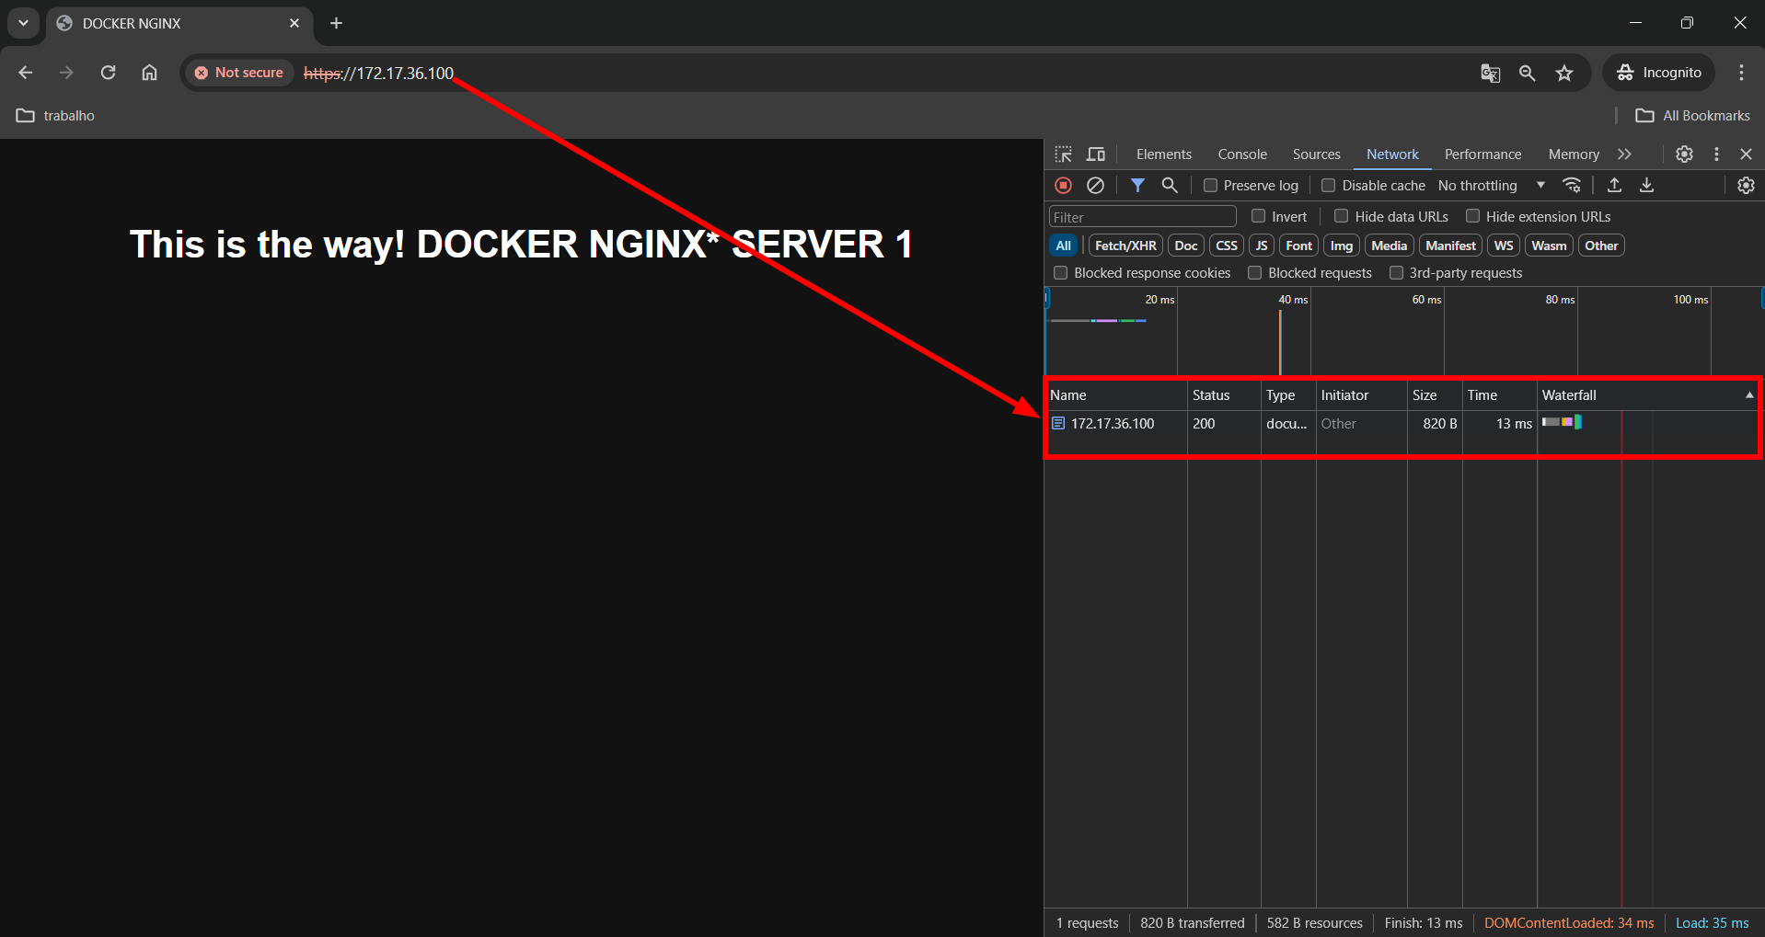
Task: Bookmark this page with the star icon
Action: pos(1564,73)
